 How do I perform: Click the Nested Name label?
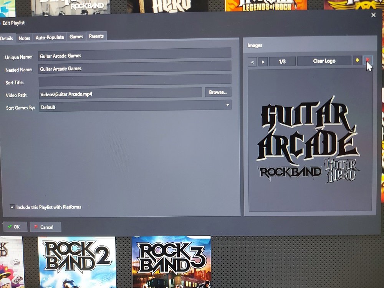point(19,70)
